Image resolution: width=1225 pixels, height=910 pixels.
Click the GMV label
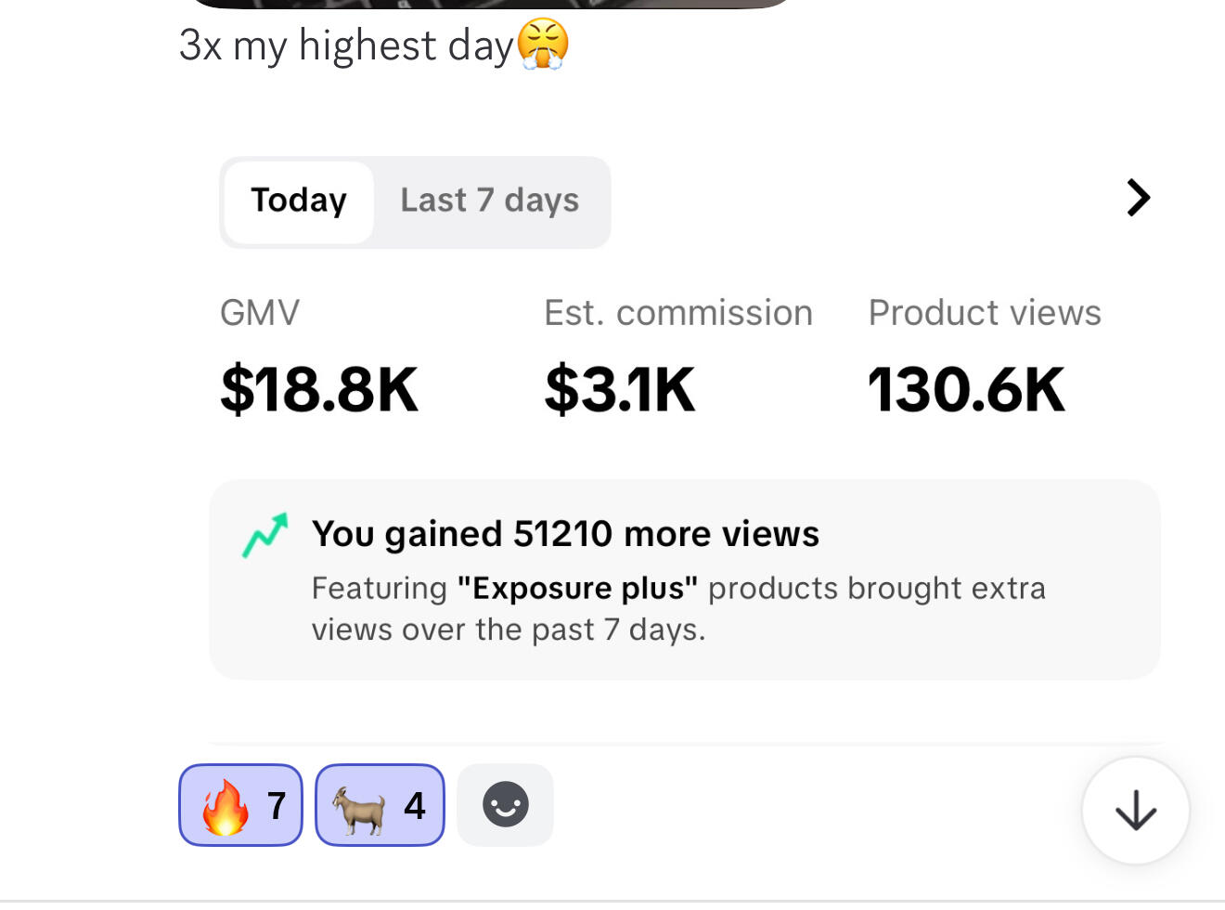coord(260,313)
